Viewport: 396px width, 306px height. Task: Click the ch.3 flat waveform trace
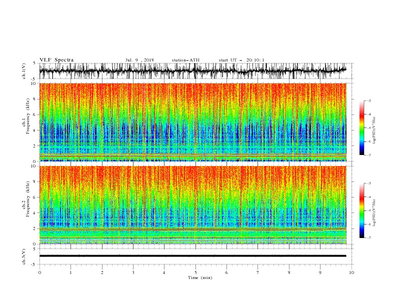pyautogui.click(x=193, y=256)
